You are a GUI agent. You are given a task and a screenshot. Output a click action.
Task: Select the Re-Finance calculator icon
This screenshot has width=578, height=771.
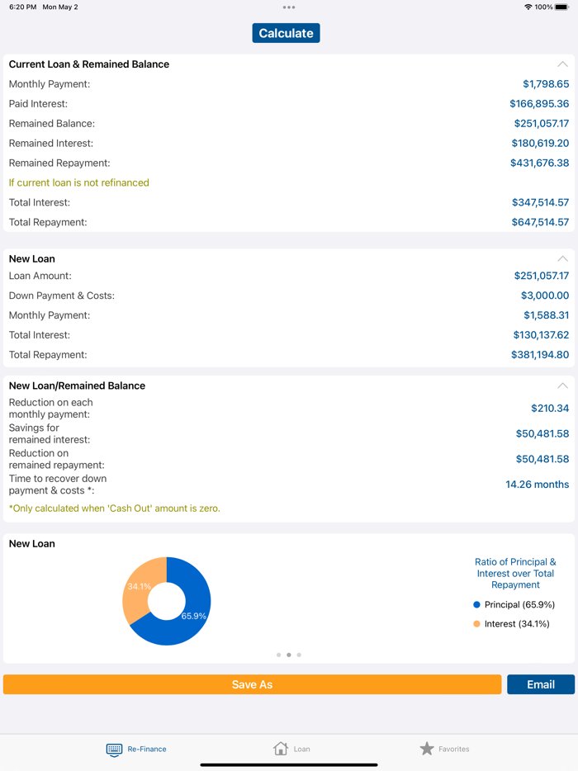coord(114,750)
